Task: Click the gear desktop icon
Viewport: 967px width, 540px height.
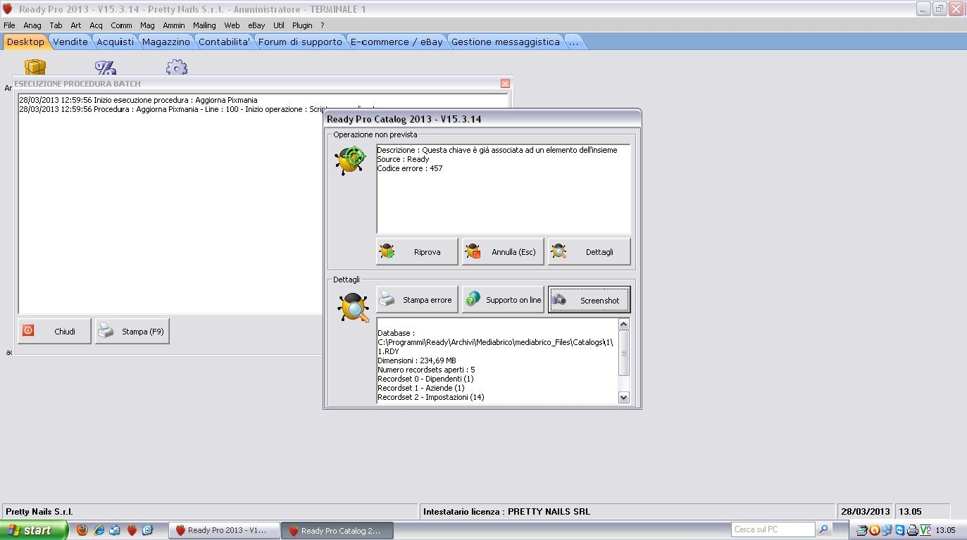Action: point(177,68)
